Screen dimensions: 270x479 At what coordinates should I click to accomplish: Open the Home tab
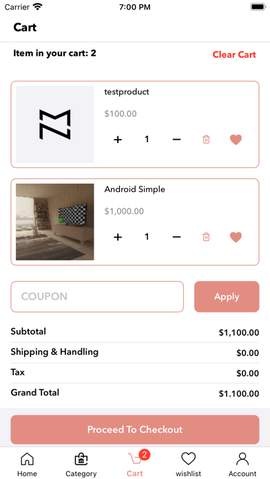[x=27, y=464]
